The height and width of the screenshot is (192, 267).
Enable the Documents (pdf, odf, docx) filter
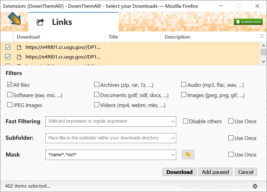pos(97,95)
